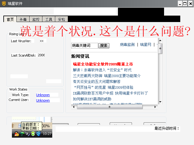Click the Work States group title
This screenshot has height=145, width=194.
point(18,89)
